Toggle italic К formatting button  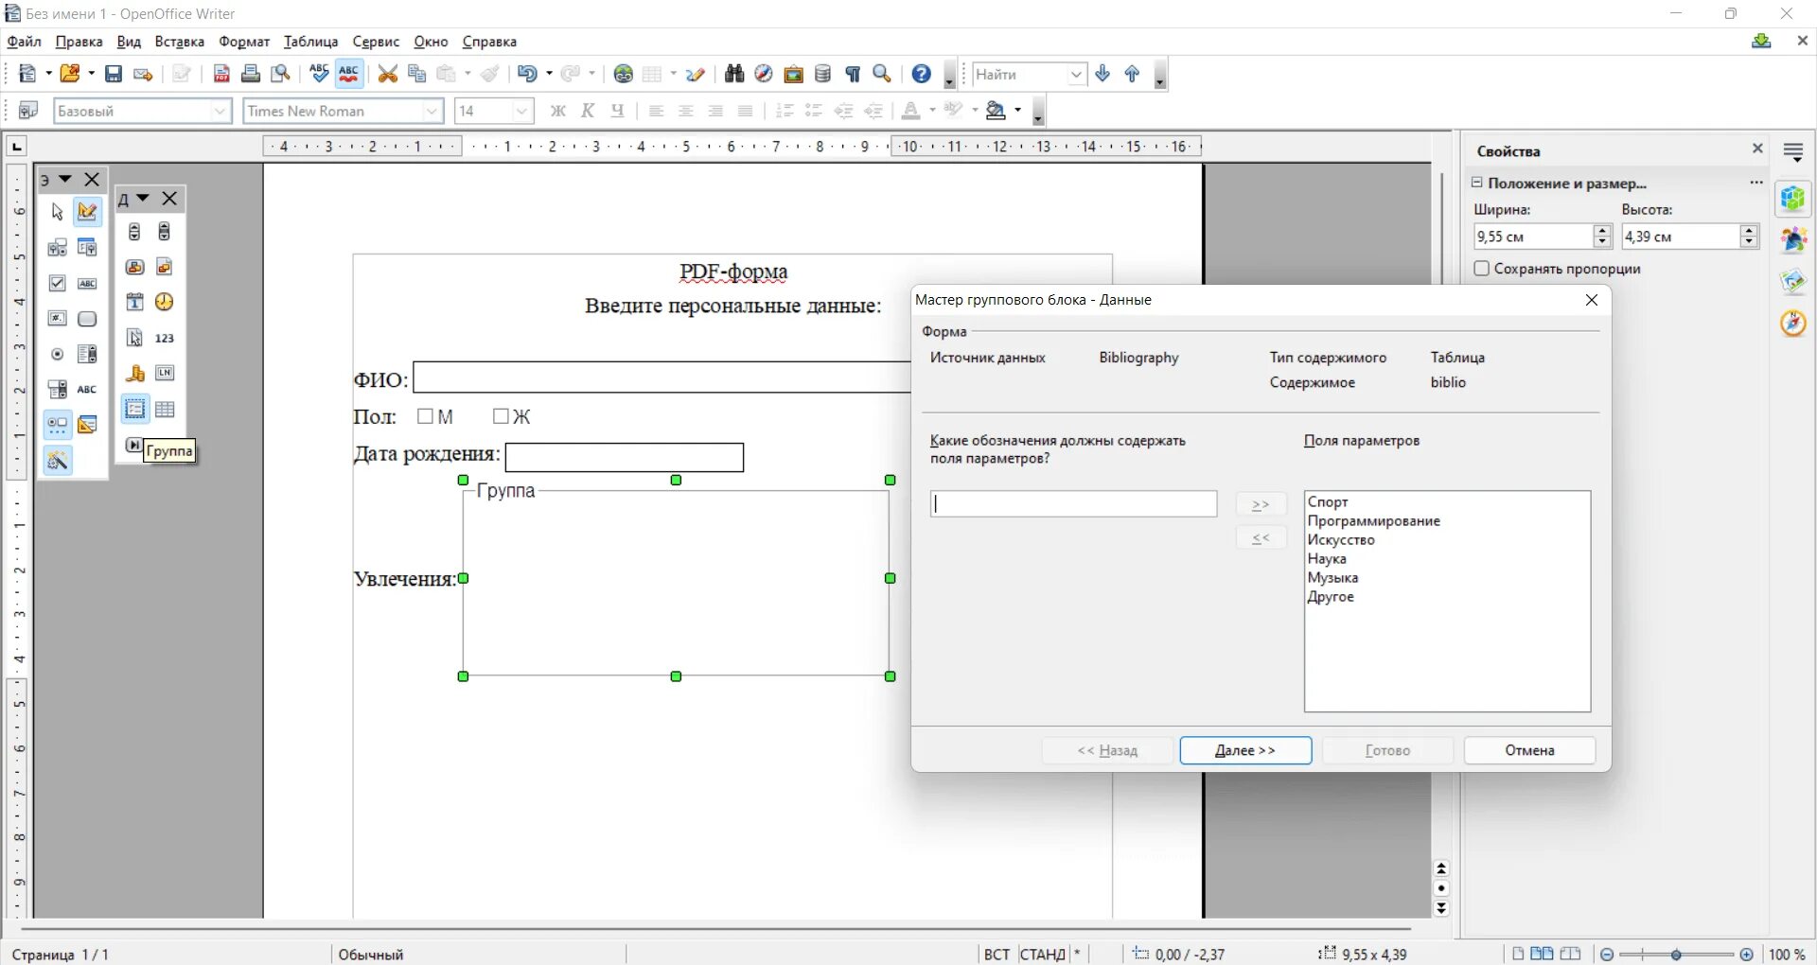(x=588, y=111)
